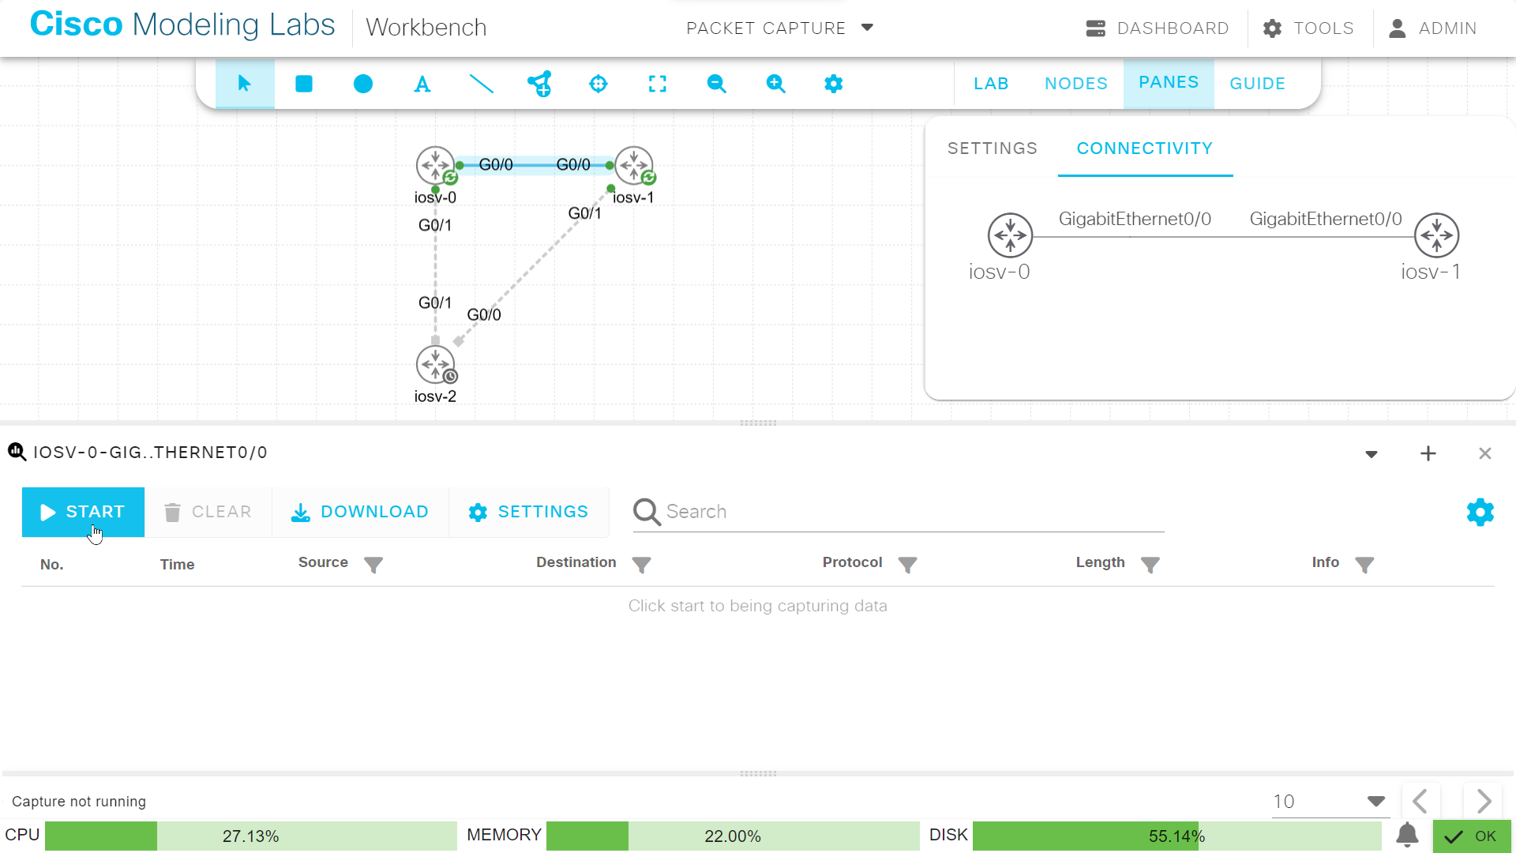Open the canvas settings gear icon

[834, 84]
